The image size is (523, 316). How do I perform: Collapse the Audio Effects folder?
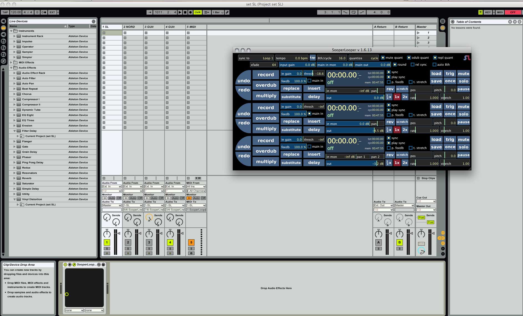point(11,68)
